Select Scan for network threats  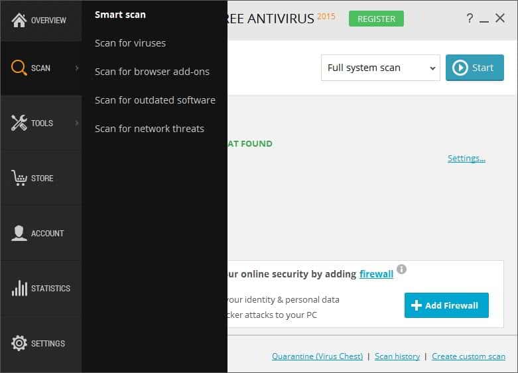[x=149, y=129]
